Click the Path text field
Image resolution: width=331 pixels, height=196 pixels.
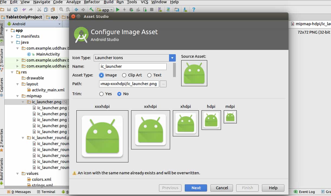point(129,84)
